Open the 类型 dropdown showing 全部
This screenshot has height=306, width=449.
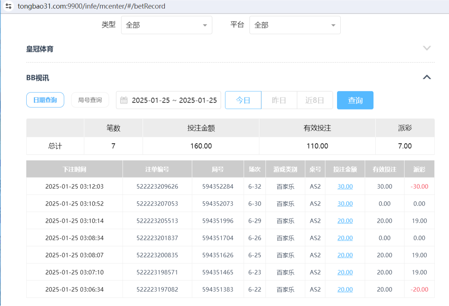pyautogui.click(x=166, y=25)
